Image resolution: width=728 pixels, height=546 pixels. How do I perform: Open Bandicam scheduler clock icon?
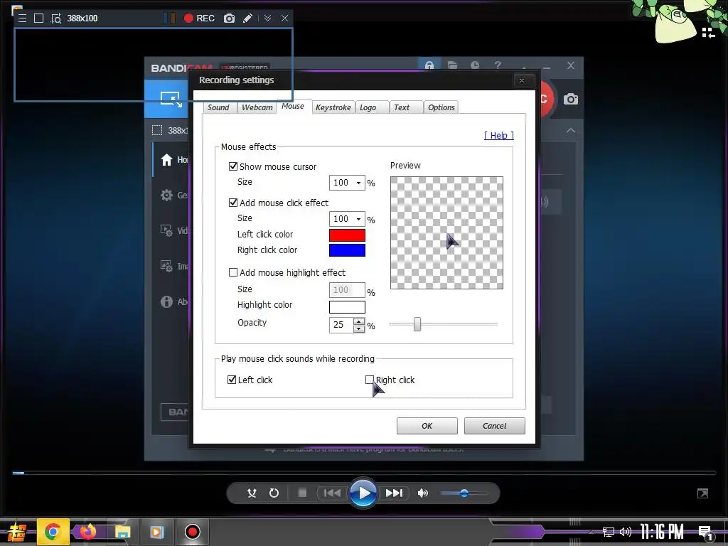474,65
